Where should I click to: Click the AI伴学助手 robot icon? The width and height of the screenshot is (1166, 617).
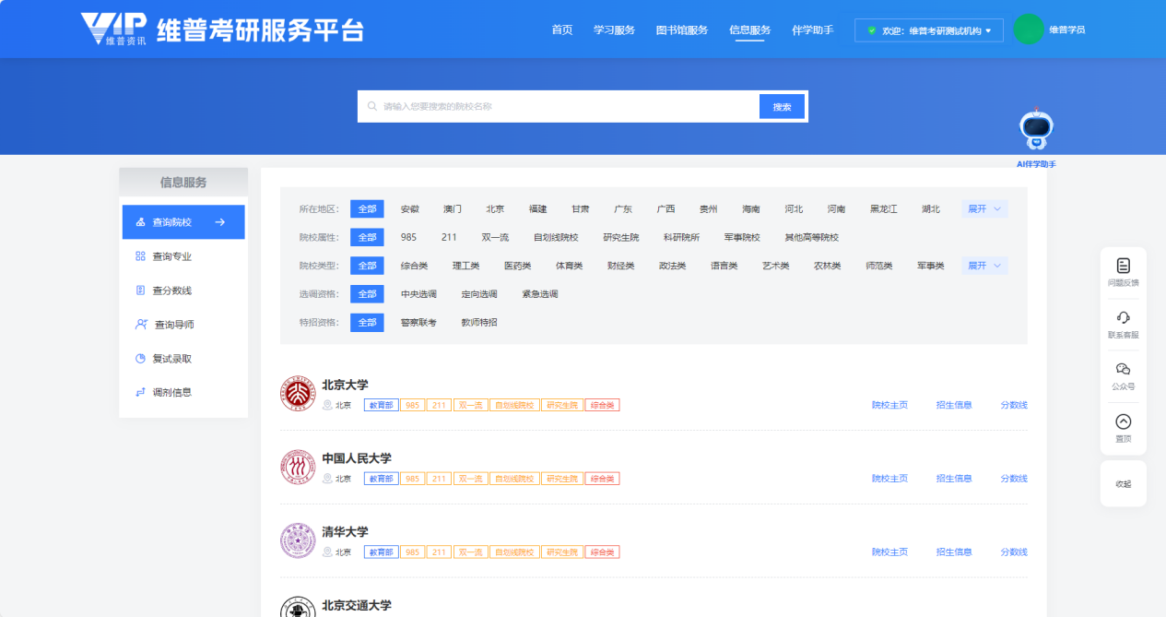tap(1036, 131)
